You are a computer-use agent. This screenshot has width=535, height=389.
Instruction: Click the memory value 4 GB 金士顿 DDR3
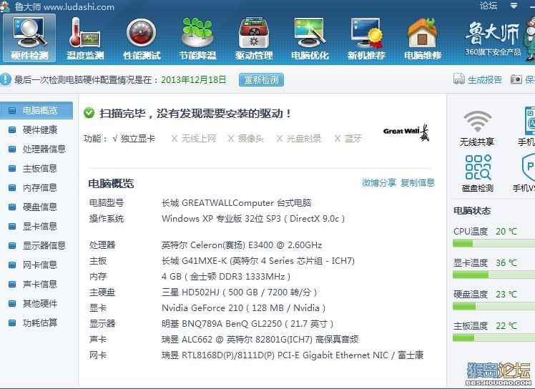click(x=226, y=277)
